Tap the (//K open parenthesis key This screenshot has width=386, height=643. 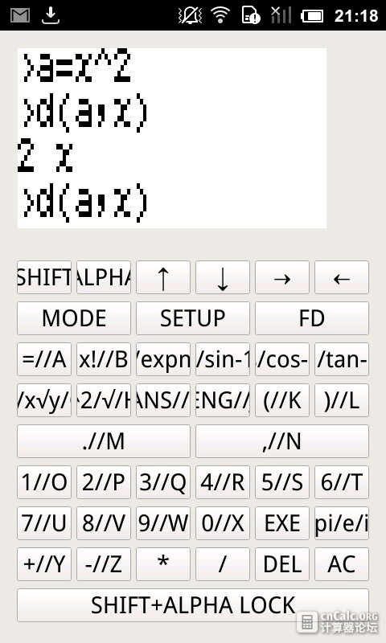click(282, 400)
